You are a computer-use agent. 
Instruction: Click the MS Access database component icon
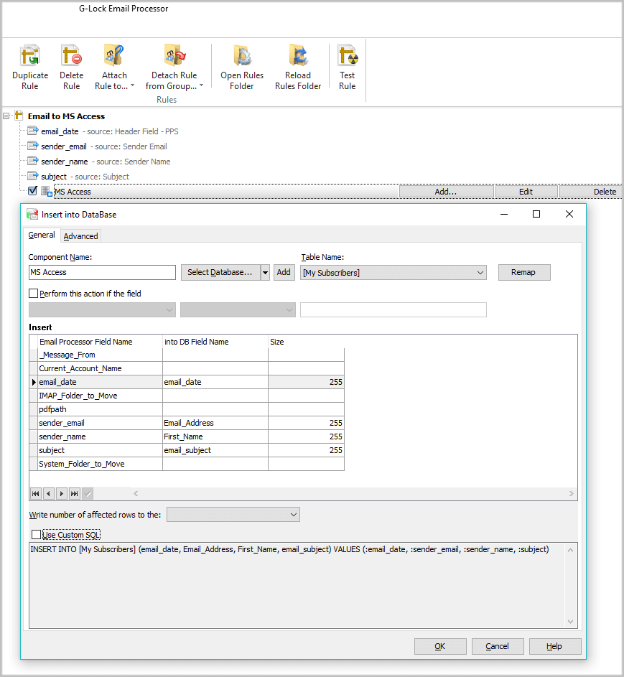pos(47,191)
